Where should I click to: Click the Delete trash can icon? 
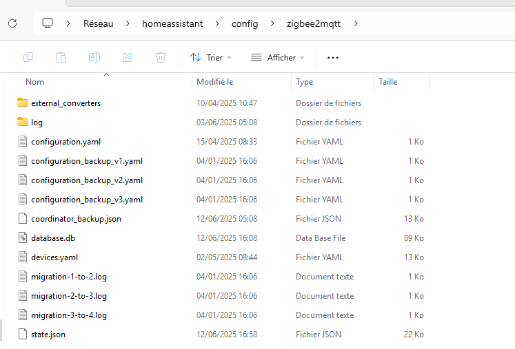pos(160,57)
